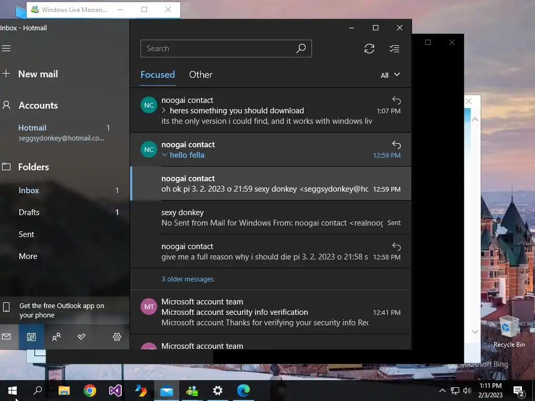Show hidden system tray icons
Screen dimensions: 535x401
442,391
